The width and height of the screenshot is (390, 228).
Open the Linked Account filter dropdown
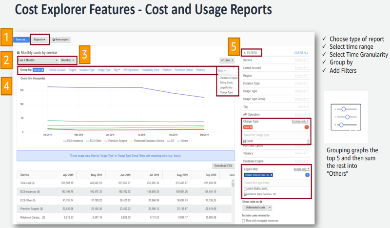(x=302, y=67)
